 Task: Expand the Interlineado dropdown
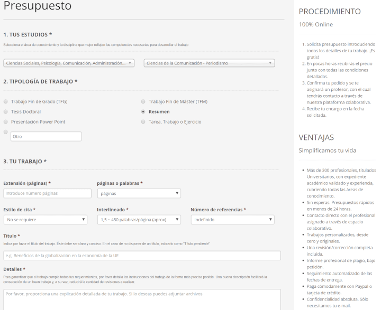tap(139, 220)
